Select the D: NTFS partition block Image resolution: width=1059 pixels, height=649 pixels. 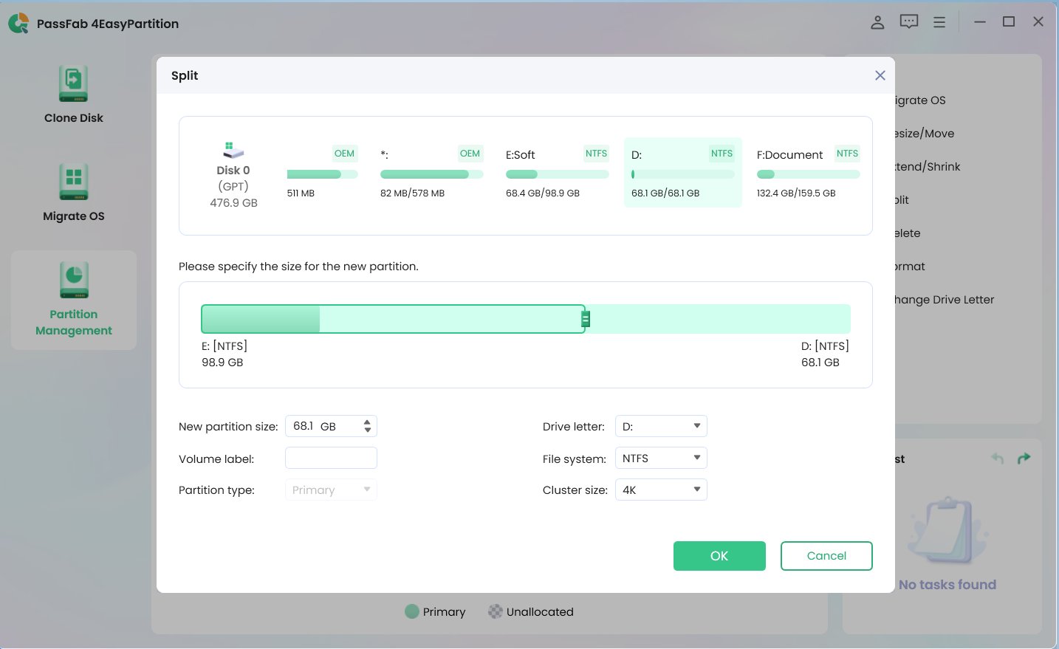point(682,174)
